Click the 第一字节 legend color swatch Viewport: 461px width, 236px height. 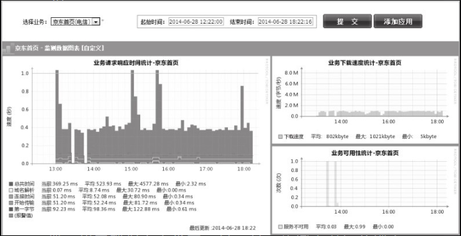11,209
